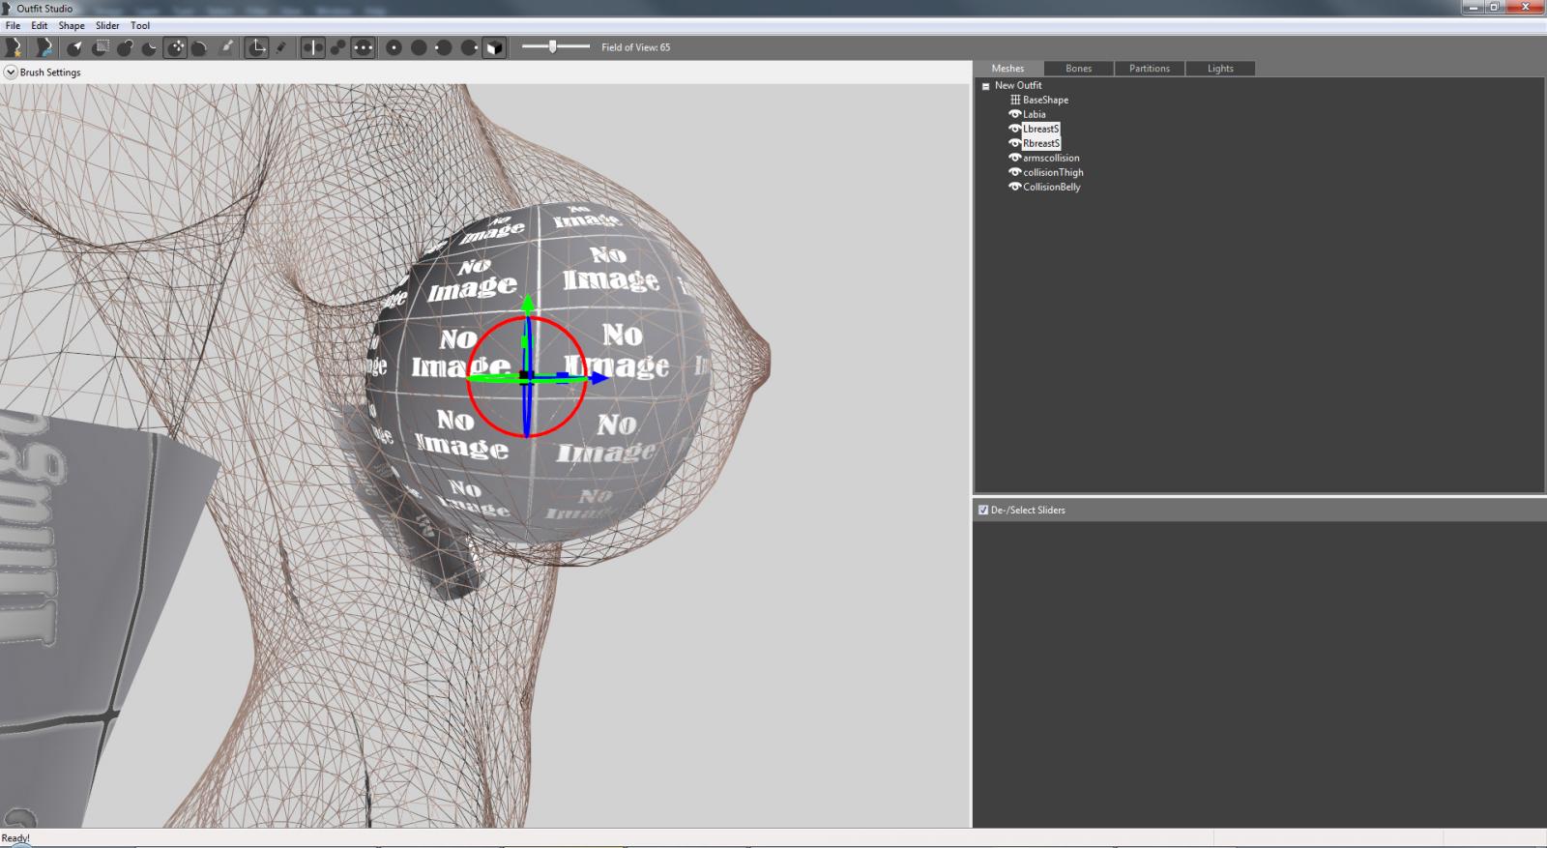The width and height of the screenshot is (1547, 848).
Task: Toggle Connected Edit mode button
Action: 337,47
